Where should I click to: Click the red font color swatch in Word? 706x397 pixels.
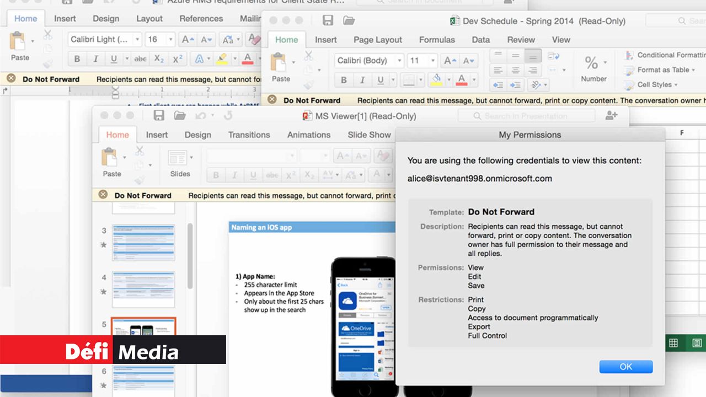pyautogui.click(x=247, y=59)
